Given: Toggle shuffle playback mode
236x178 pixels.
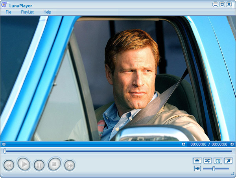Looking at the screenshot, I should (x=208, y=161).
